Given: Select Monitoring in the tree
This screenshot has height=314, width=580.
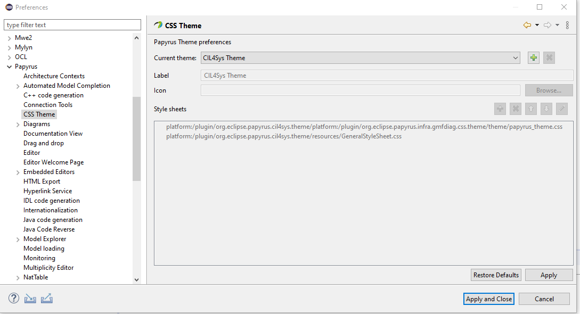Looking at the screenshot, I should tap(39, 258).
